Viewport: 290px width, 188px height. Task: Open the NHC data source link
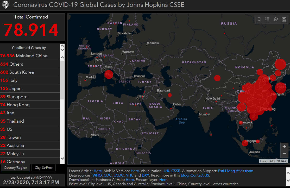[129, 176]
